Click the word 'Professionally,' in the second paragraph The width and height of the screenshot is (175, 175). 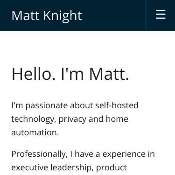tap(40, 154)
